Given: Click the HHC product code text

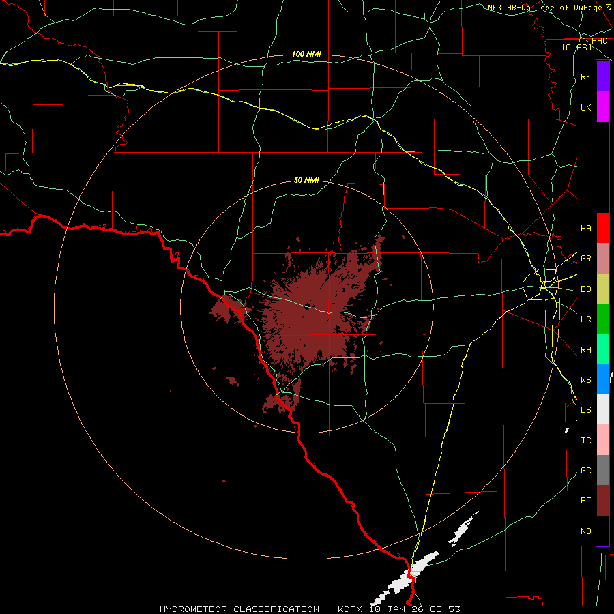Looking at the screenshot, I should point(600,41).
